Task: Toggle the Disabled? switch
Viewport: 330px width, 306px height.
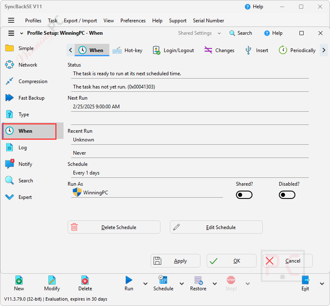Action: tap(287, 195)
